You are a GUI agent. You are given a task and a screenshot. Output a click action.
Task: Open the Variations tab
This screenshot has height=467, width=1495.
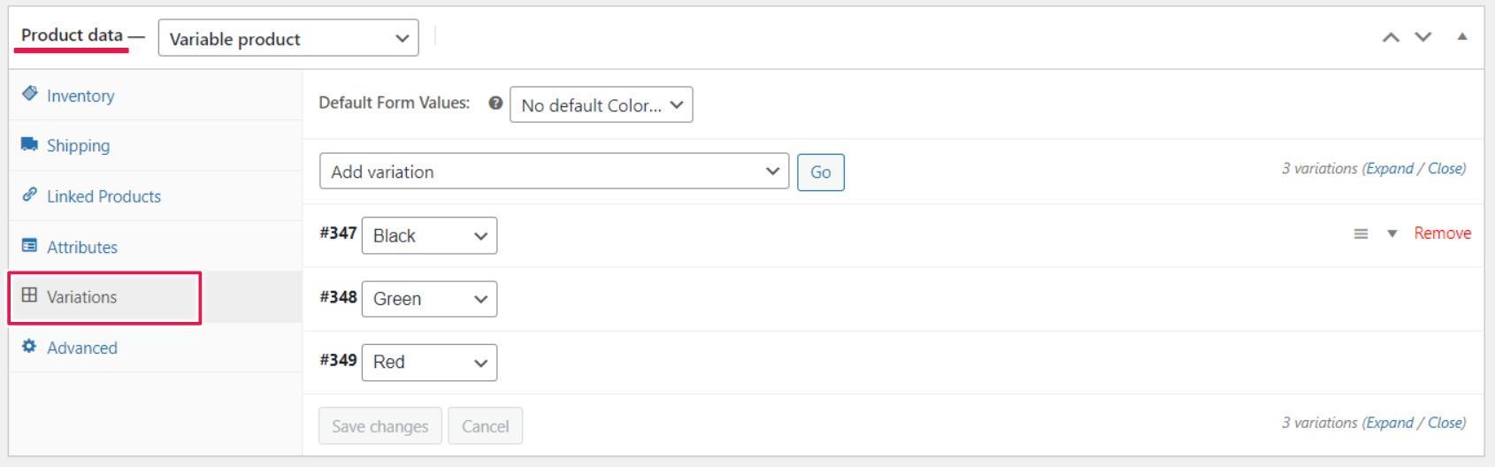[x=105, y=297]
